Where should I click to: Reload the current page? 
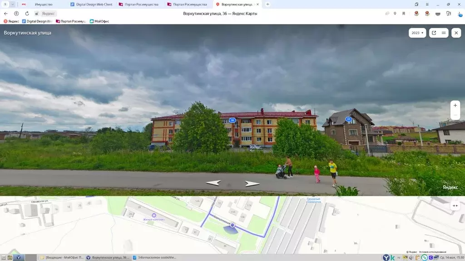pos(27,14)
